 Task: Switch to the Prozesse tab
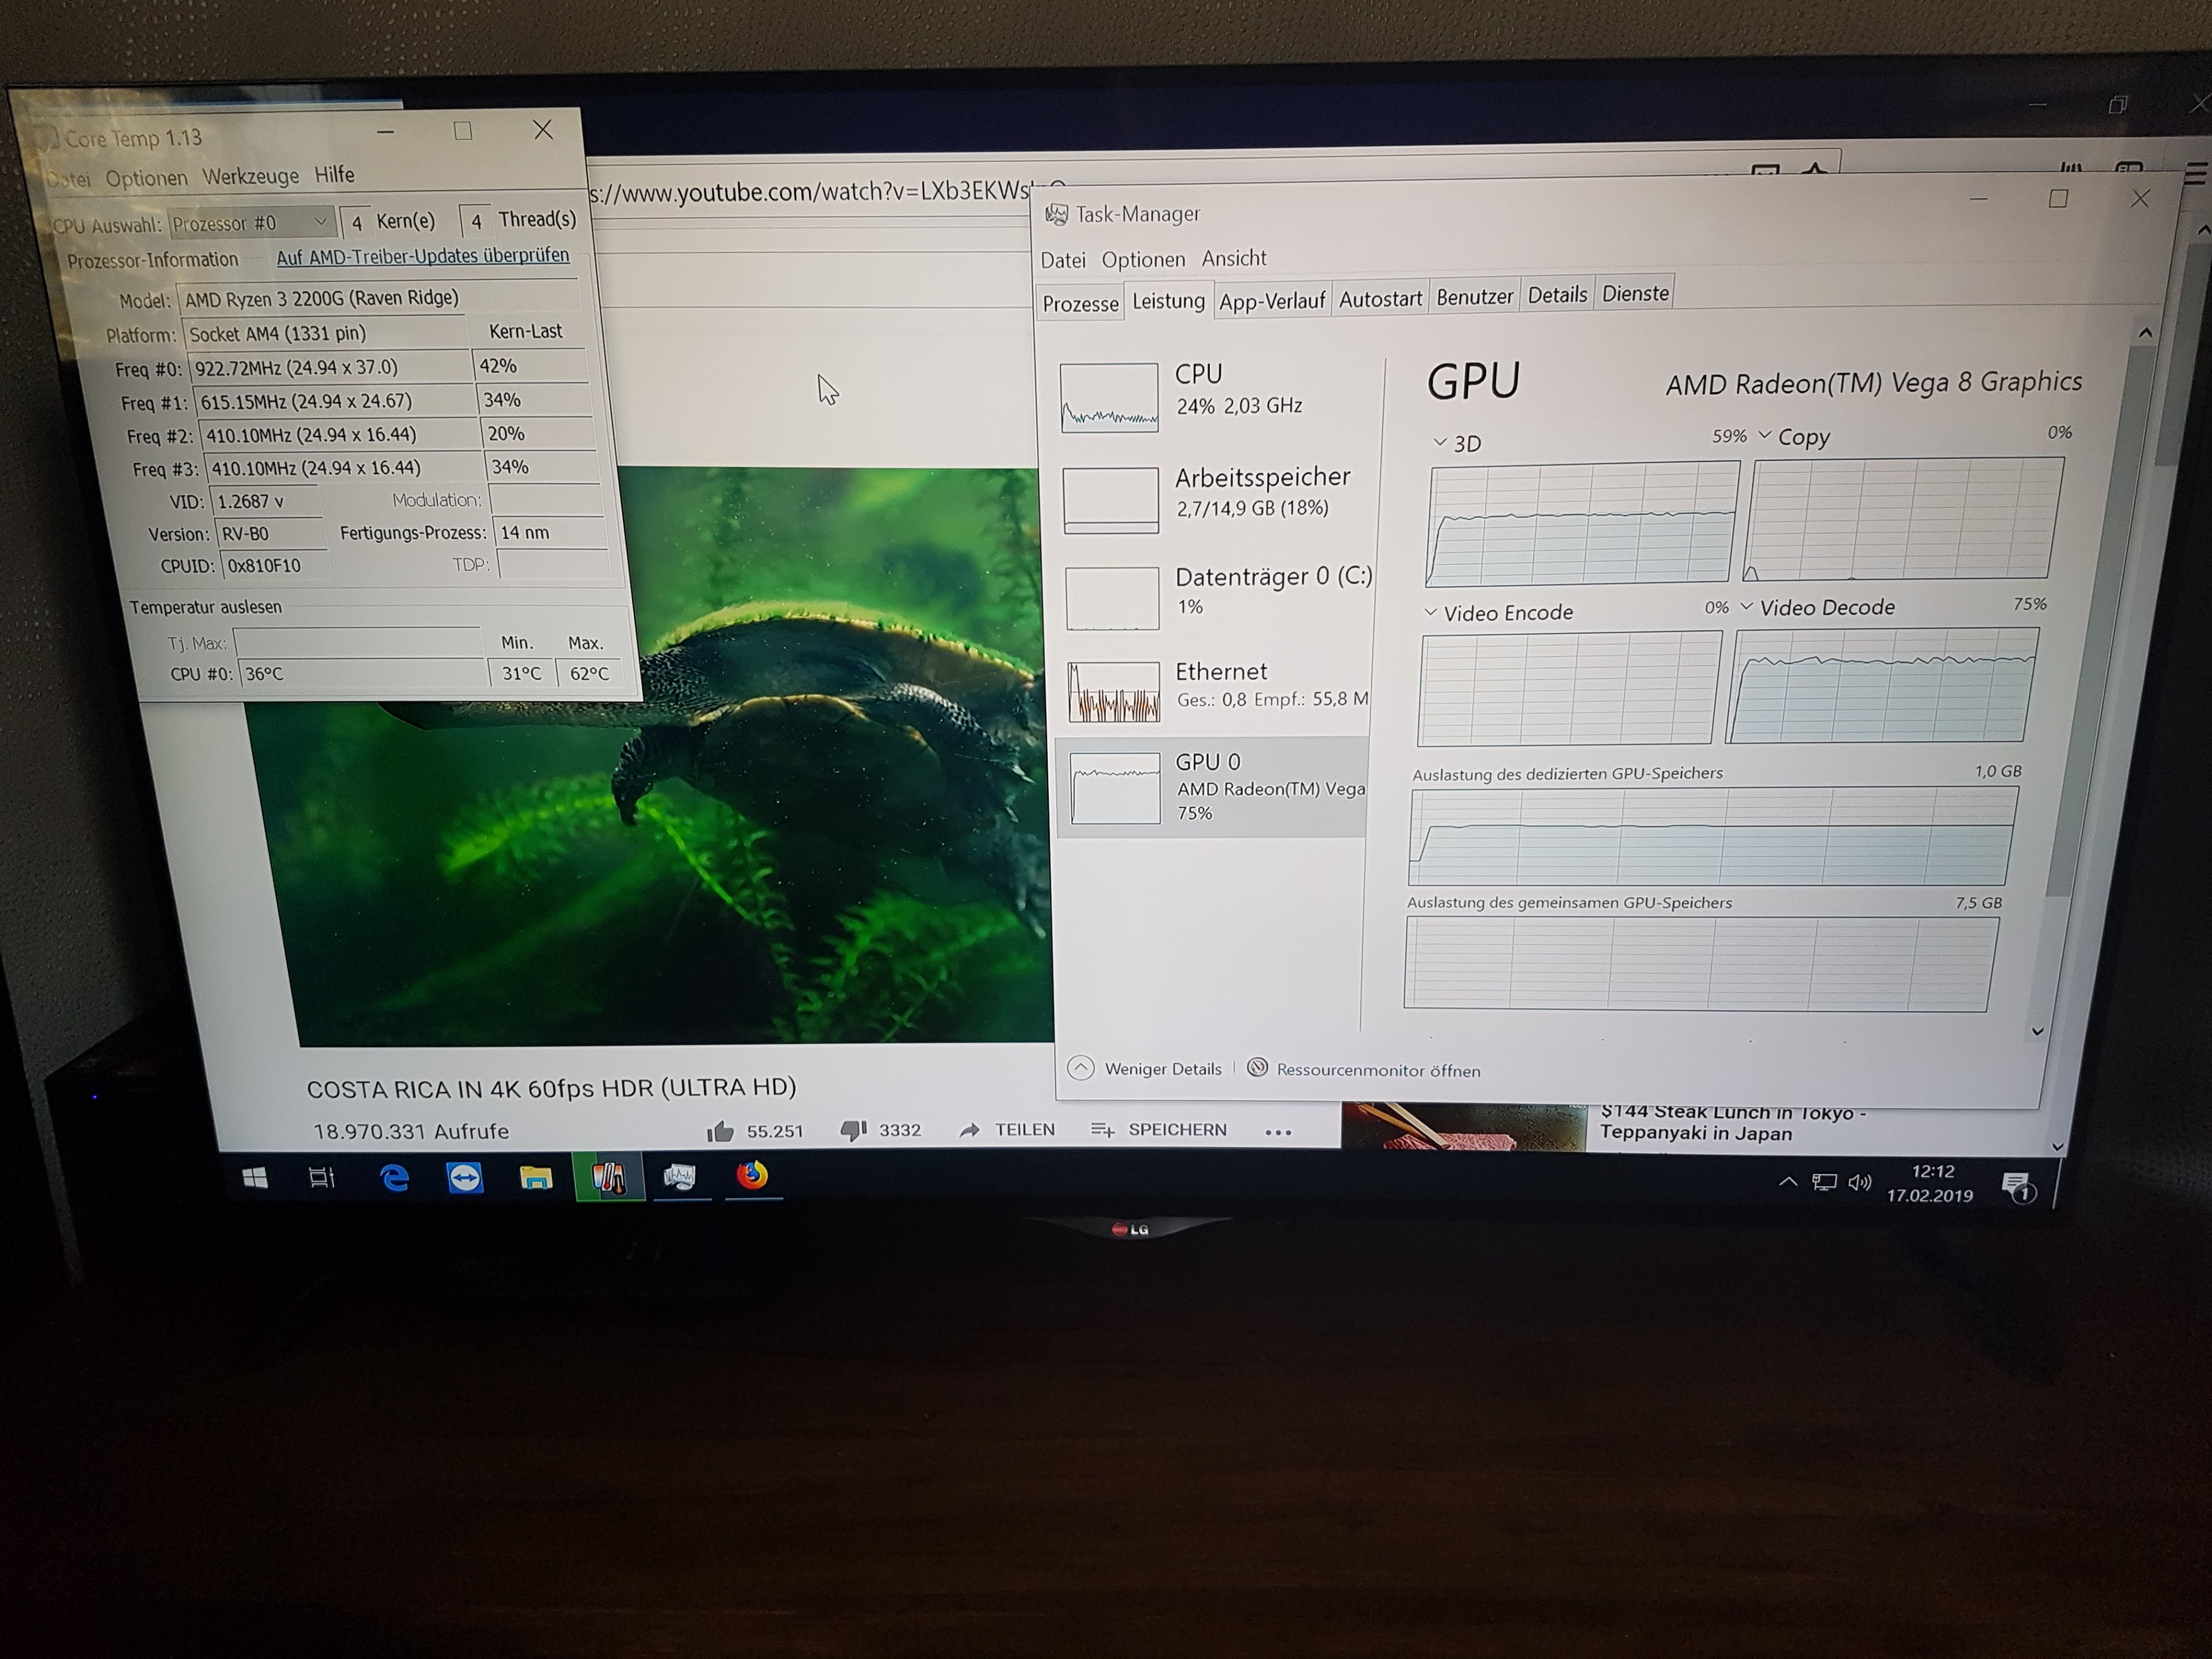[1080, 303]
